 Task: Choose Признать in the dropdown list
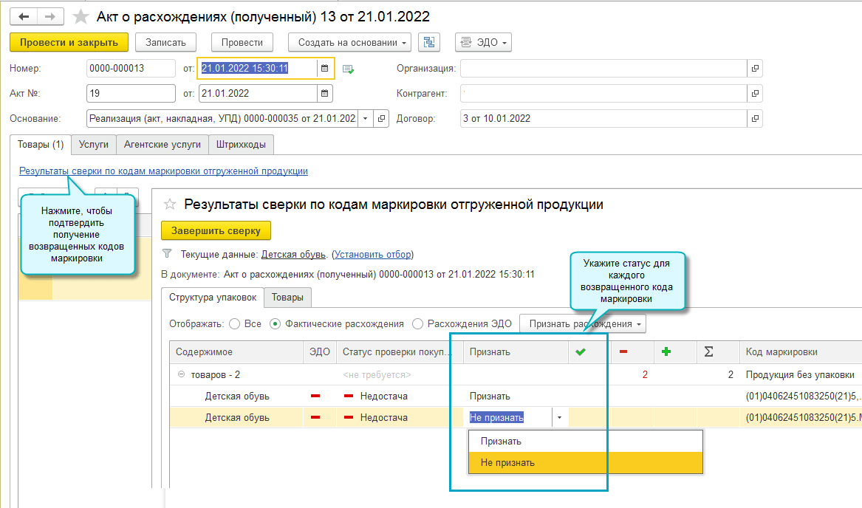coord(586,441)
